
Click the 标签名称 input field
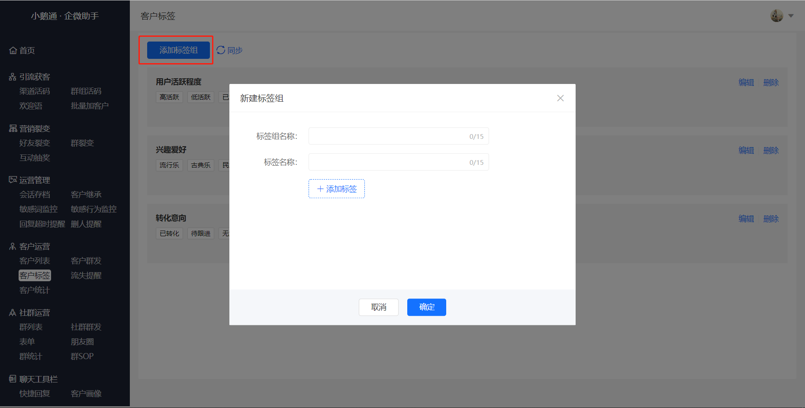(399, 162)
